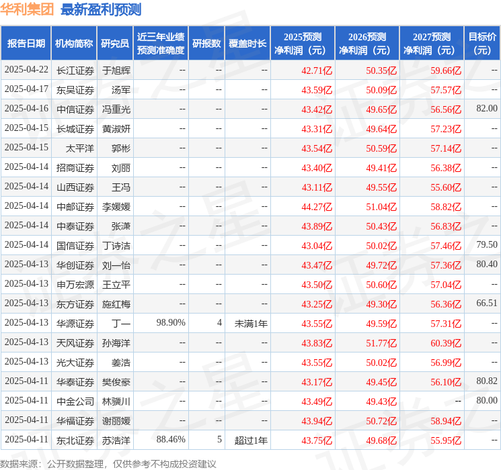The image size is (501, 470).
Task: Click the 最新盈利预测 heading
Action: (101, 9)
